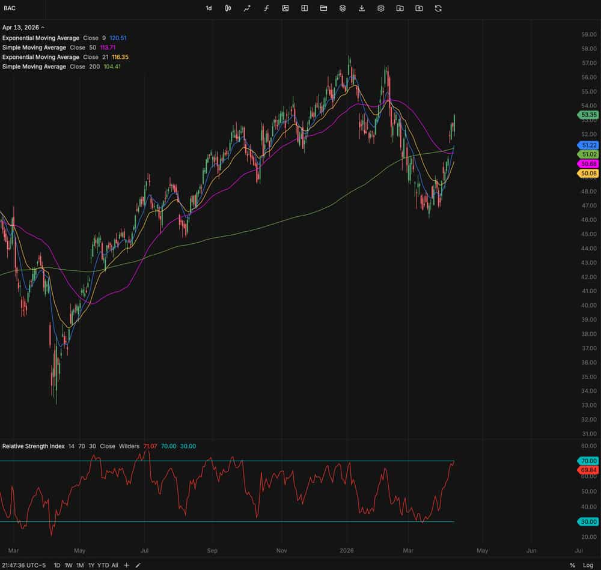Add custom range with plus icon

tap(126, 565)
